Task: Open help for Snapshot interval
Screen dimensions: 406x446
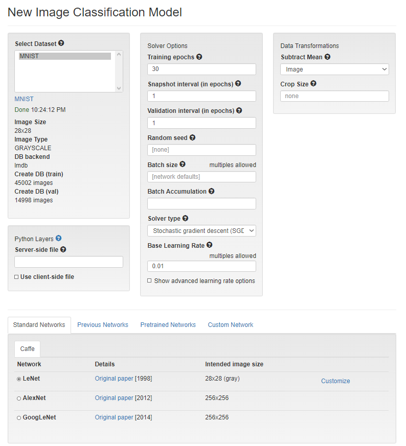Action: click(238, 84)
